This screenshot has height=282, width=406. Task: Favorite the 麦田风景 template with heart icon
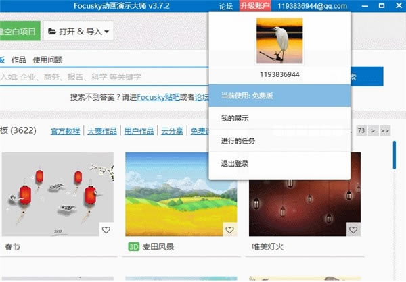click(229, 229)
